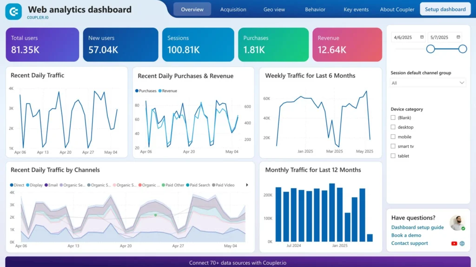Open the Key events tab
Image resolution: width=476 pixels, height=267 pixels.
(356, 9)
